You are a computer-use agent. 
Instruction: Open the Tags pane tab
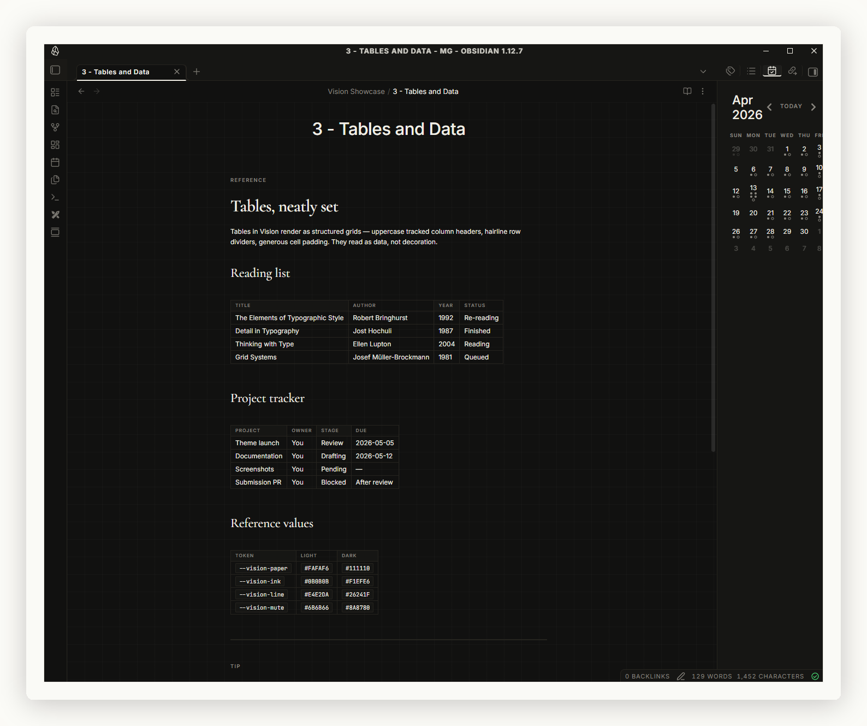pos(731,71)
